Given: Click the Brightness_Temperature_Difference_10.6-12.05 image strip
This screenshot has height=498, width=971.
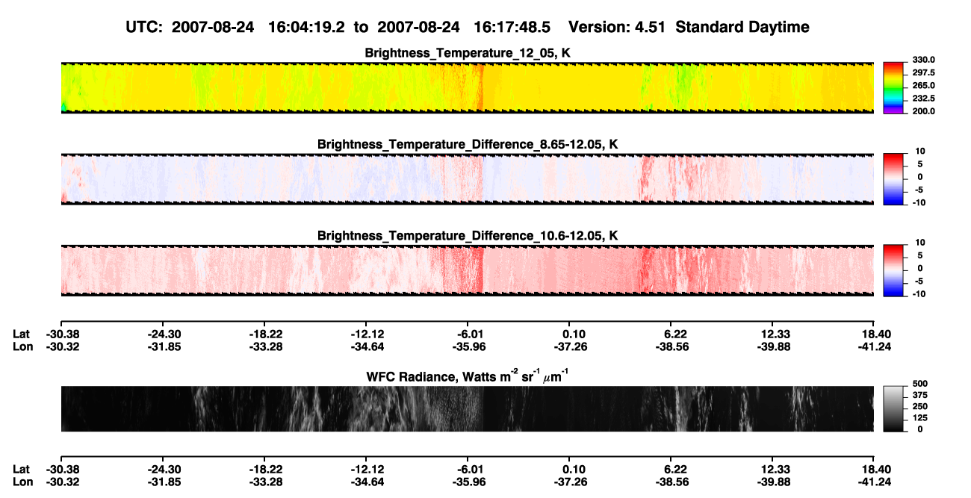Looking at the screenshot, I should click(x=467, y=270).
